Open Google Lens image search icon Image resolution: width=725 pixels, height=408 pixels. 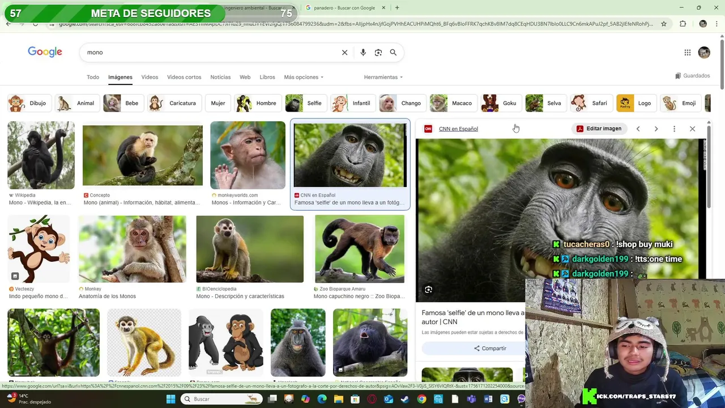[378, 52]
